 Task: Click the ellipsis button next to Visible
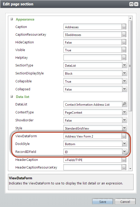[124, 50]
